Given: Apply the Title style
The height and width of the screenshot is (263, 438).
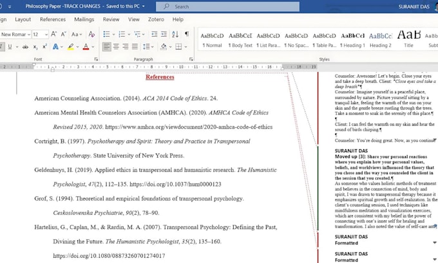Looking at the screenshot, I should coord(408,40).
